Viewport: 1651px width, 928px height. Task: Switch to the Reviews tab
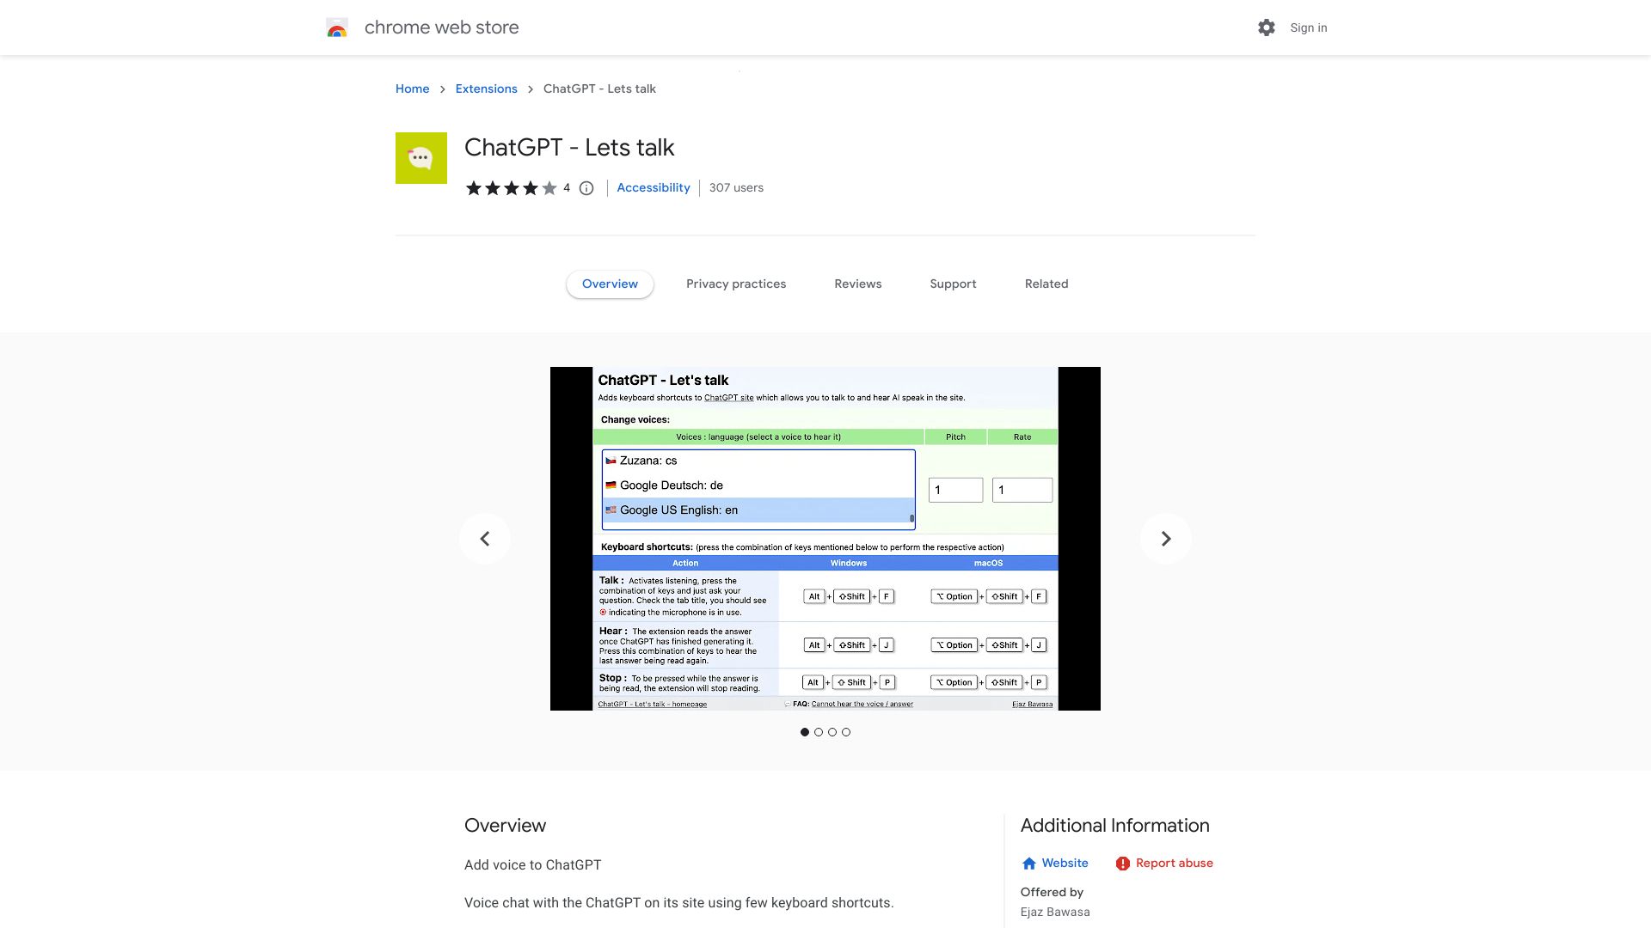tap(858, 284)
